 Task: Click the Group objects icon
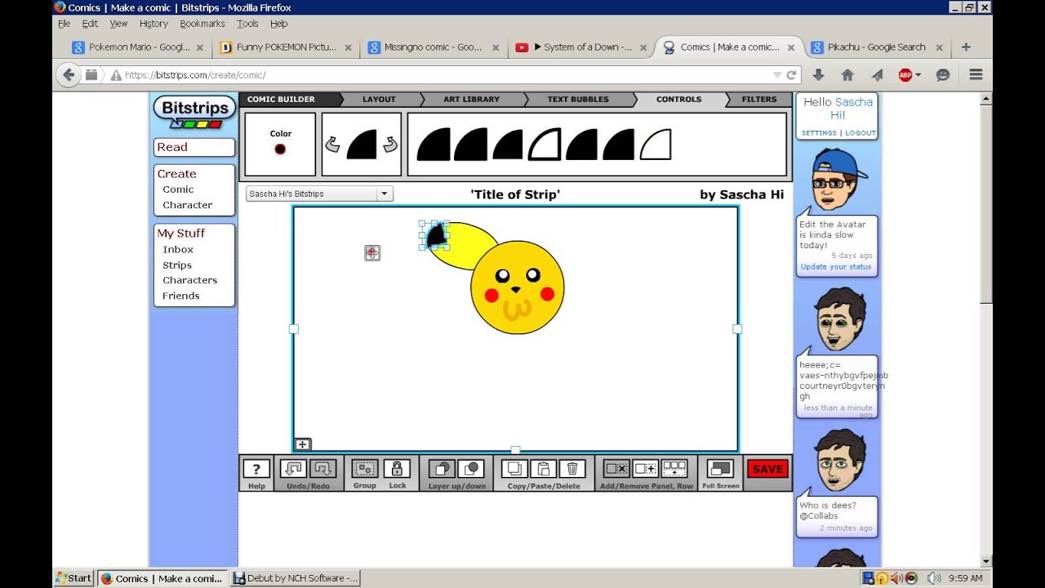pos(365,469)
